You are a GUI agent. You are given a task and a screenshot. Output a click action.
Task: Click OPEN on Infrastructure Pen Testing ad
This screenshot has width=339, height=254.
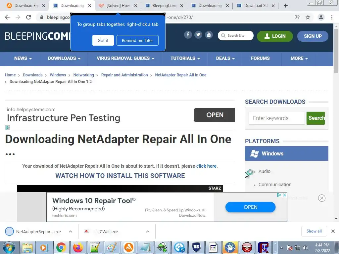click(215, 115)
